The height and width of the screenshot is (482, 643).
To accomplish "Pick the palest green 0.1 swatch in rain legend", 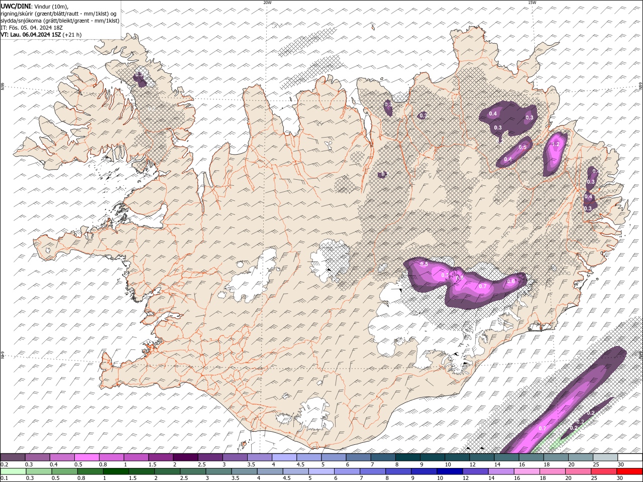I will point(13,471).
